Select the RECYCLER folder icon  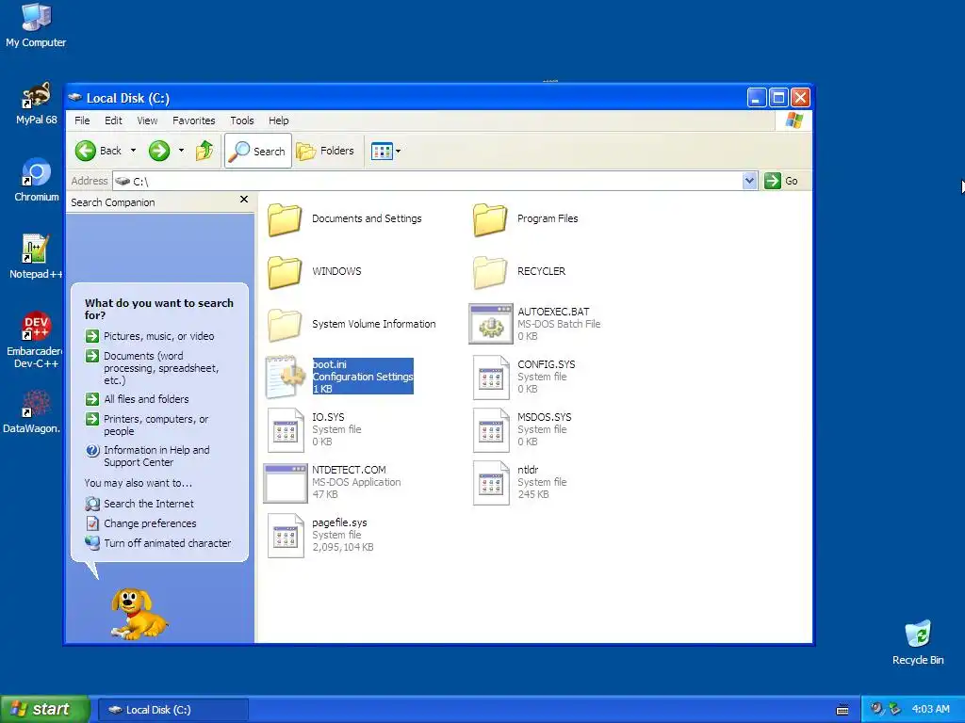(x=490, y=272)
